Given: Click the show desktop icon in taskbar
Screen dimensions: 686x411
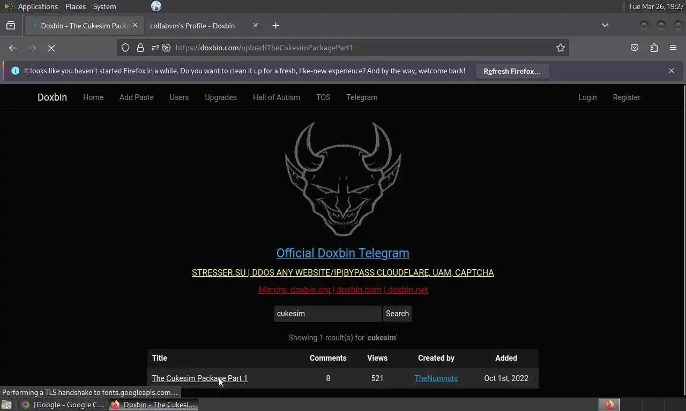Looking at the screenshot, I should 6,405.
